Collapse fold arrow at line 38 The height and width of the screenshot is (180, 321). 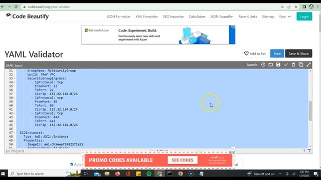click(x=14, y=98)
